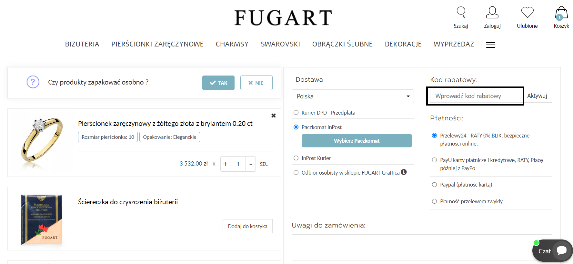Viewport: 573px width, 264px height.
Task: Open Ulubione heart favorites icon
Action: click(527, 13)
